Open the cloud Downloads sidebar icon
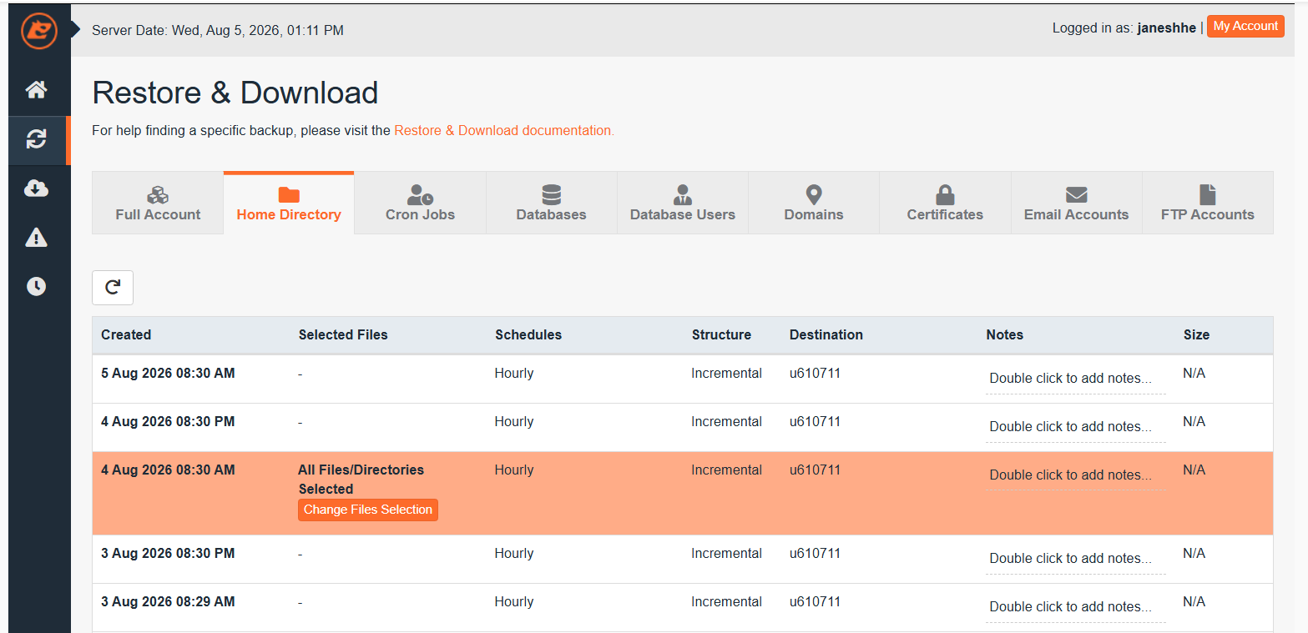 [37, 188]
